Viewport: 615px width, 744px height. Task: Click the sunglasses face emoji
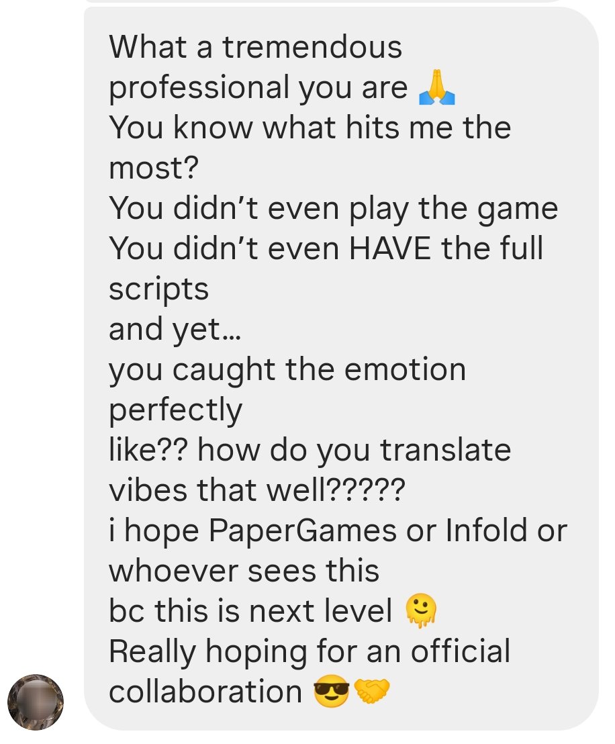pyautogui.click(x=331, y=691)
